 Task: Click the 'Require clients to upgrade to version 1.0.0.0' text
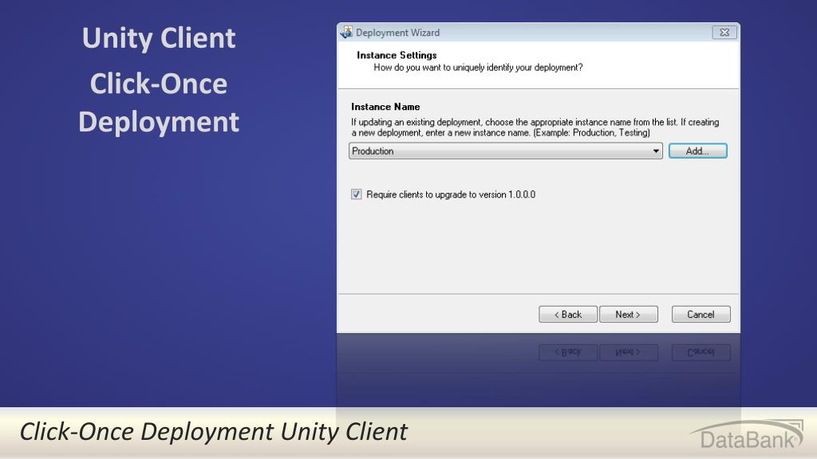pyautogui.click(x=451, y=194)
